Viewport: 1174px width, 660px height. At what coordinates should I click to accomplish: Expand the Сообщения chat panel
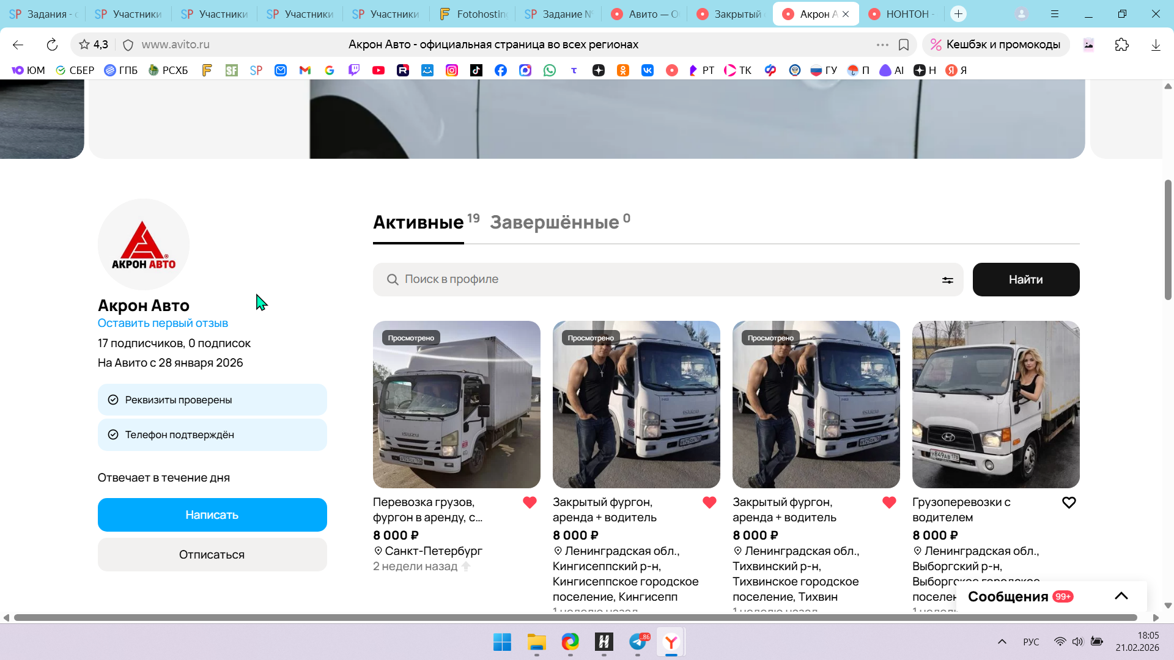point(1121,596)
